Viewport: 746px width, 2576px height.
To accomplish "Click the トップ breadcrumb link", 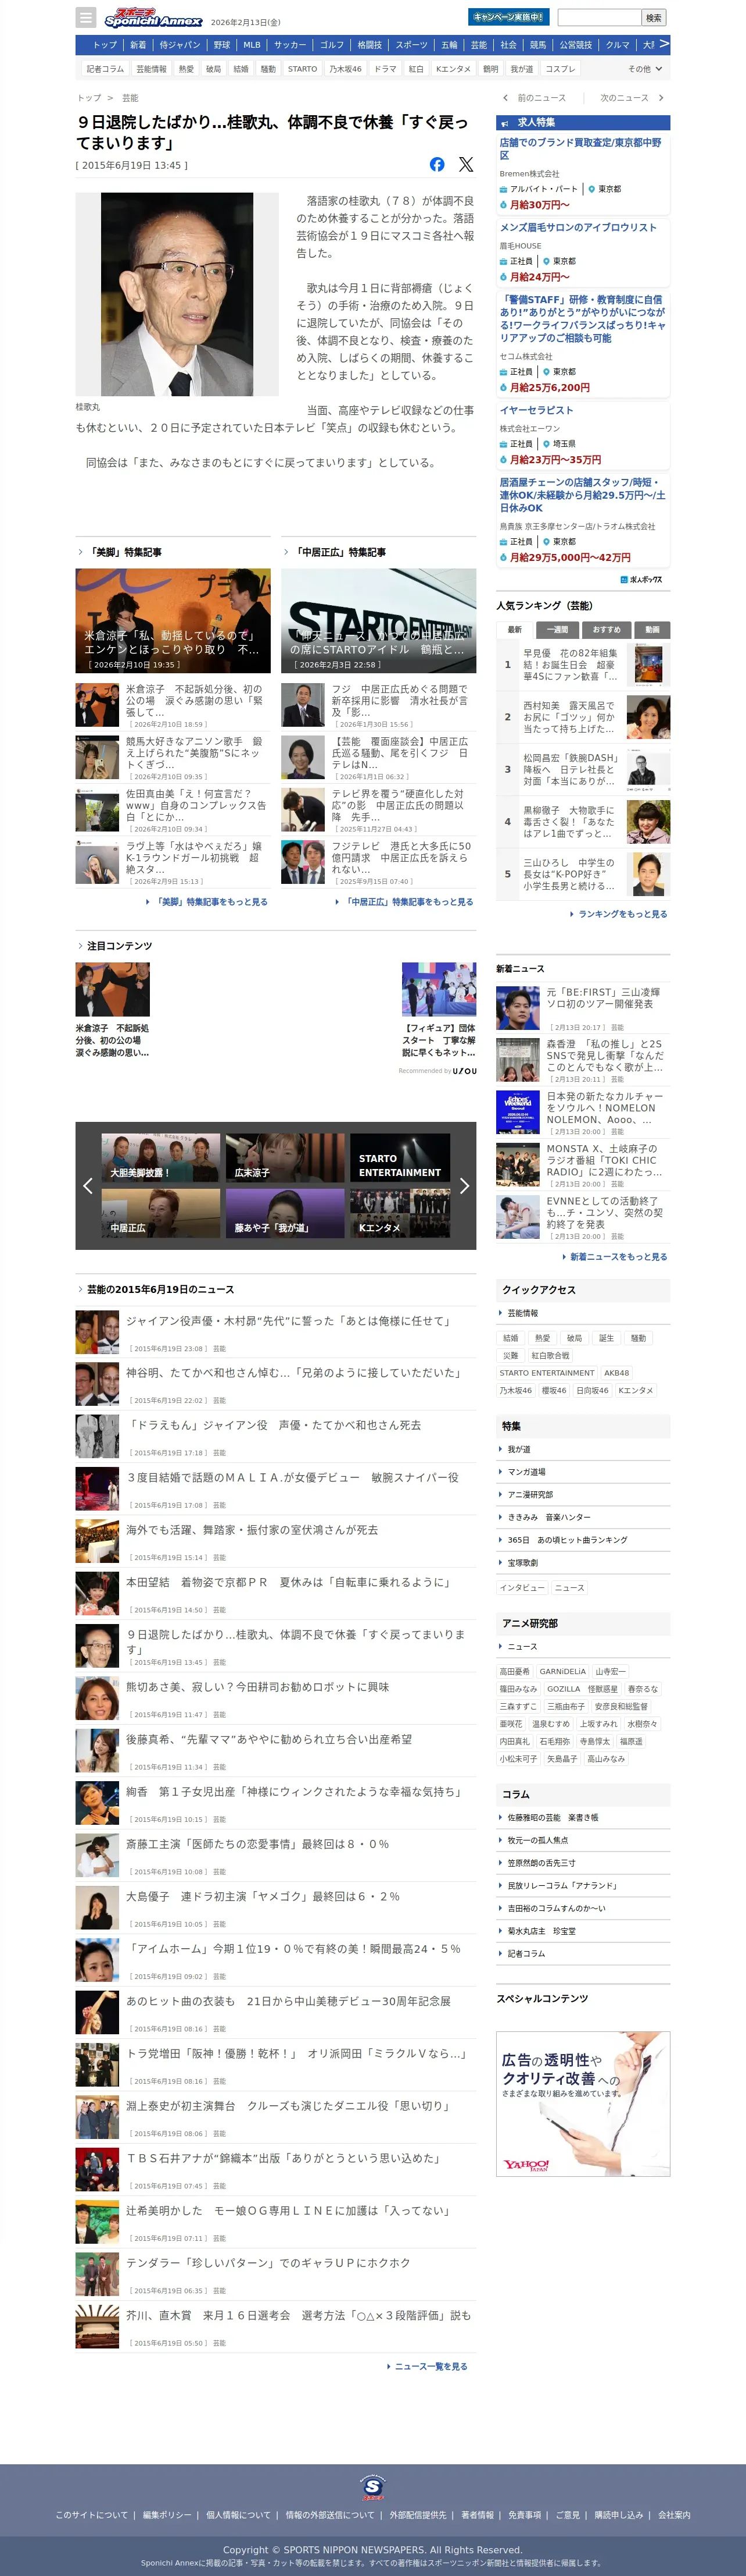I will click(x=89, y=98).
